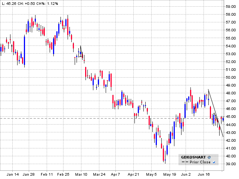Viewport: 239px width, 179px height.
Task: Click the 39.00 price axis label
Action: click(x=231, y=164)
